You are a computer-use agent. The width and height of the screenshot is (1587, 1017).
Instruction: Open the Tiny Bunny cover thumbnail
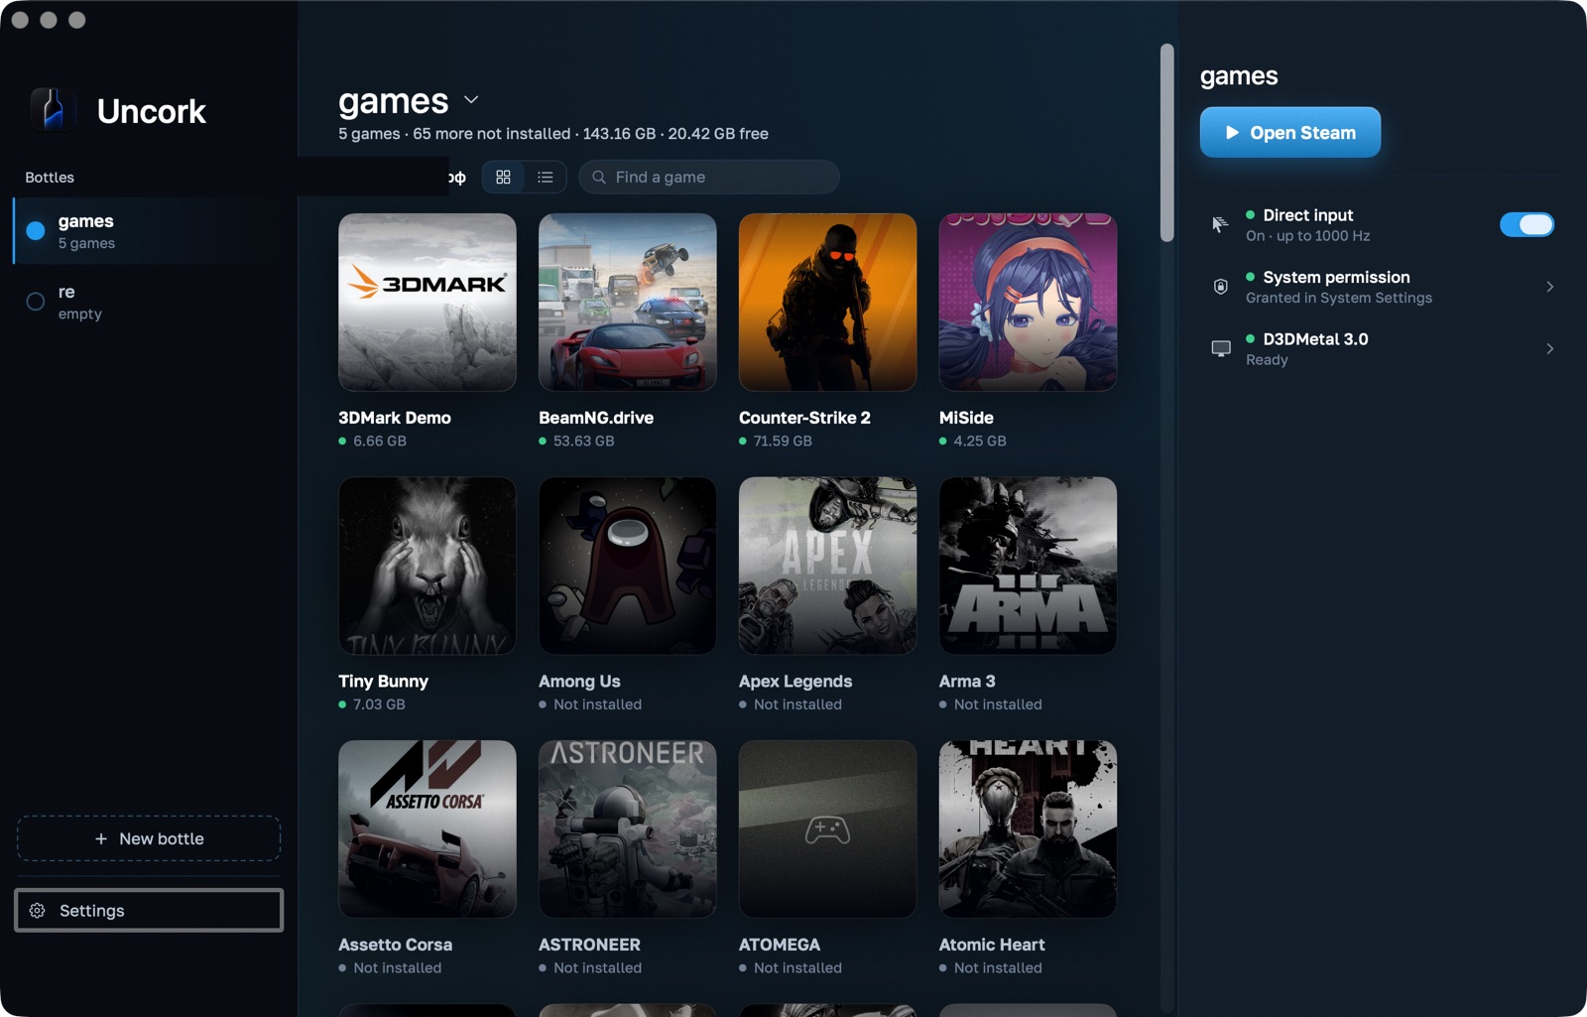tap(427, 566)
